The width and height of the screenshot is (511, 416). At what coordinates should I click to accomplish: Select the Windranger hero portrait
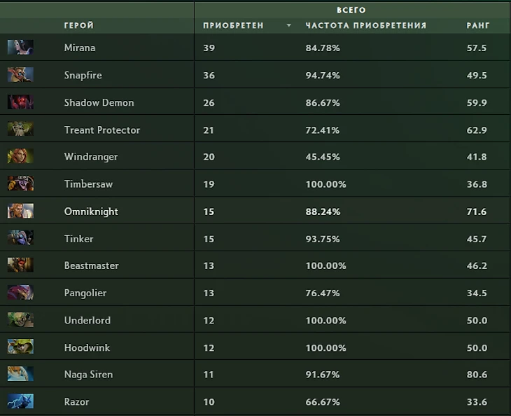[x=20, y=157]
